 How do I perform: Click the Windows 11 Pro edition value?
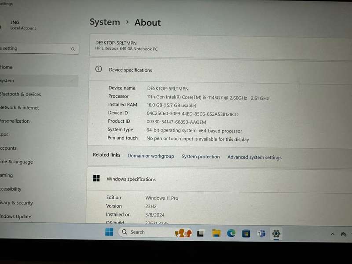161,198
